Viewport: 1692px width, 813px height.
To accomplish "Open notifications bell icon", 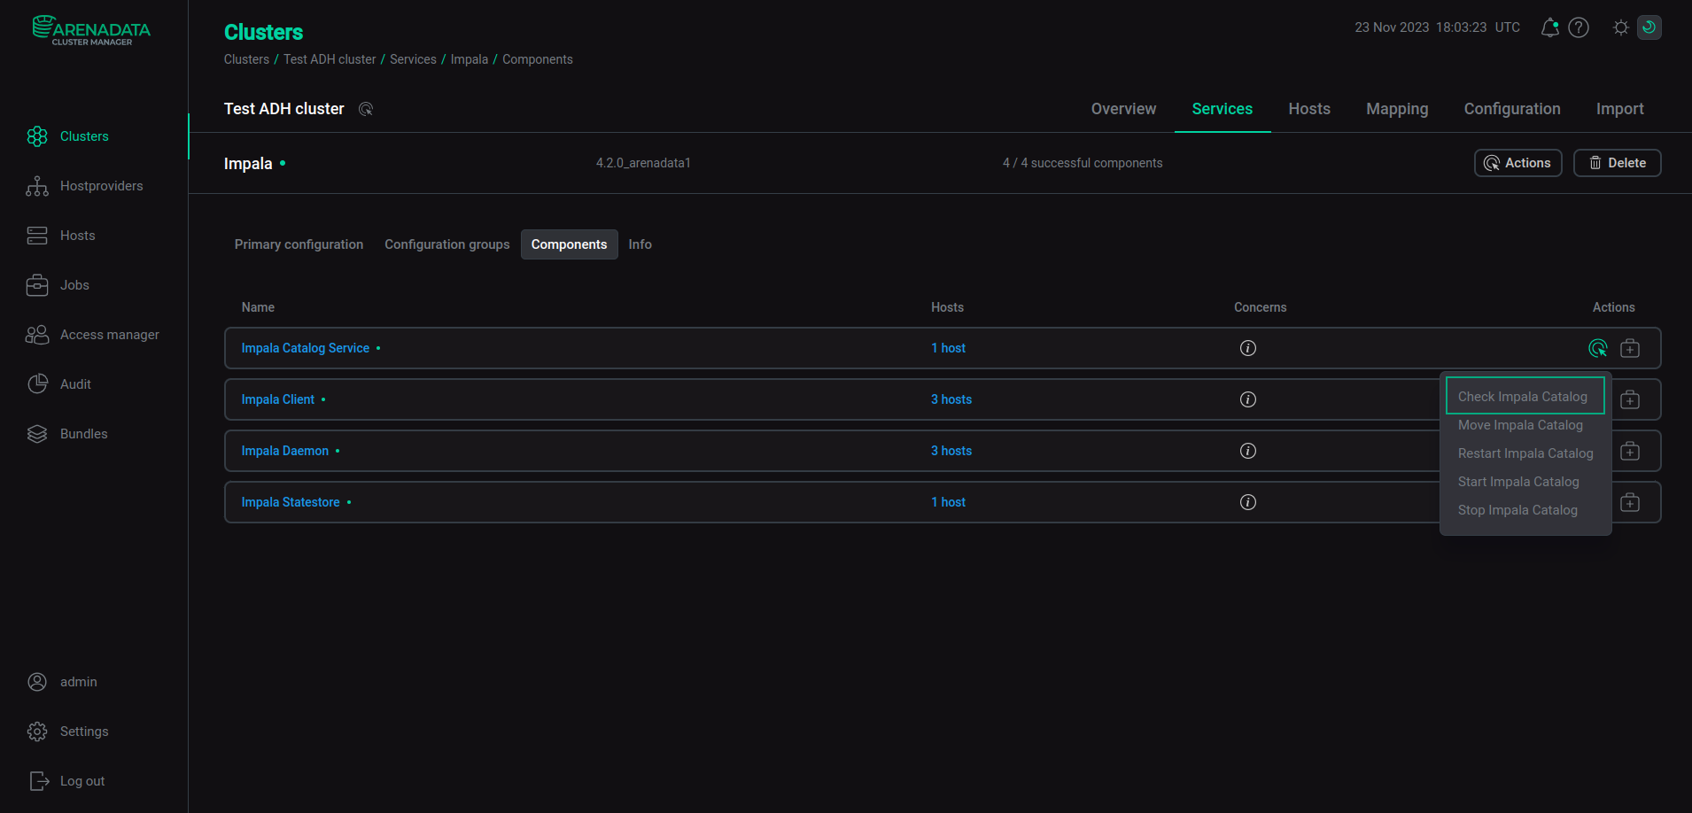I will pyautogui.click(x=1549, y=27).
